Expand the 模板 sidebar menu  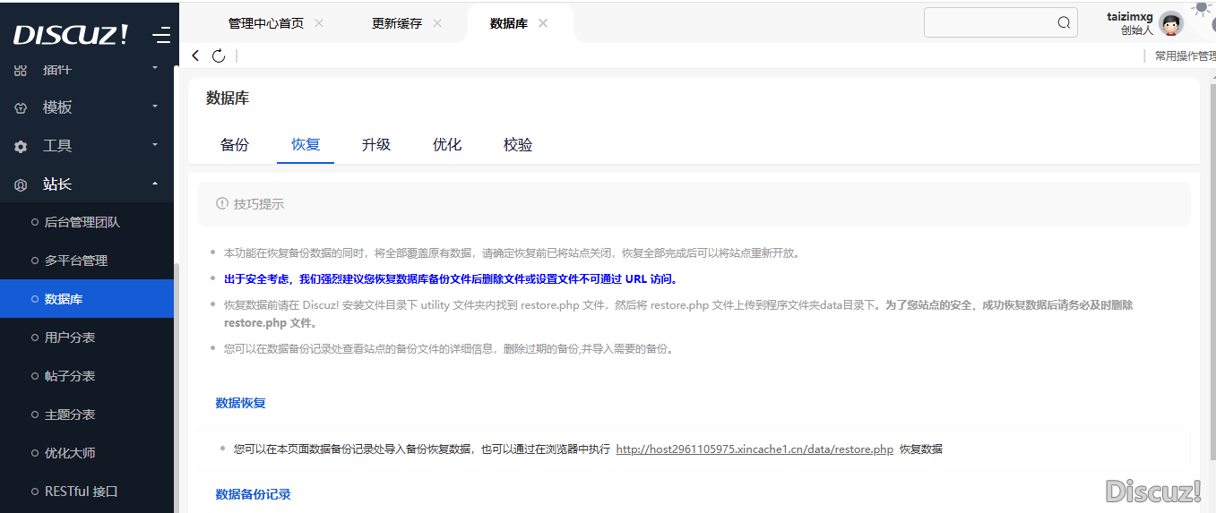[86, 107]
